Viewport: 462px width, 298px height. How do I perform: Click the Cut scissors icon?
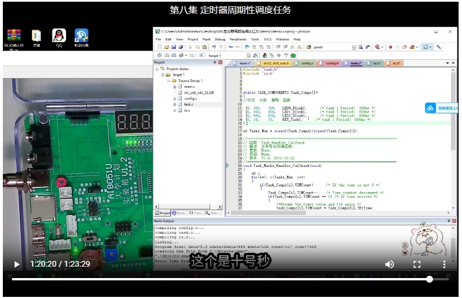click(x=190, y=47)
